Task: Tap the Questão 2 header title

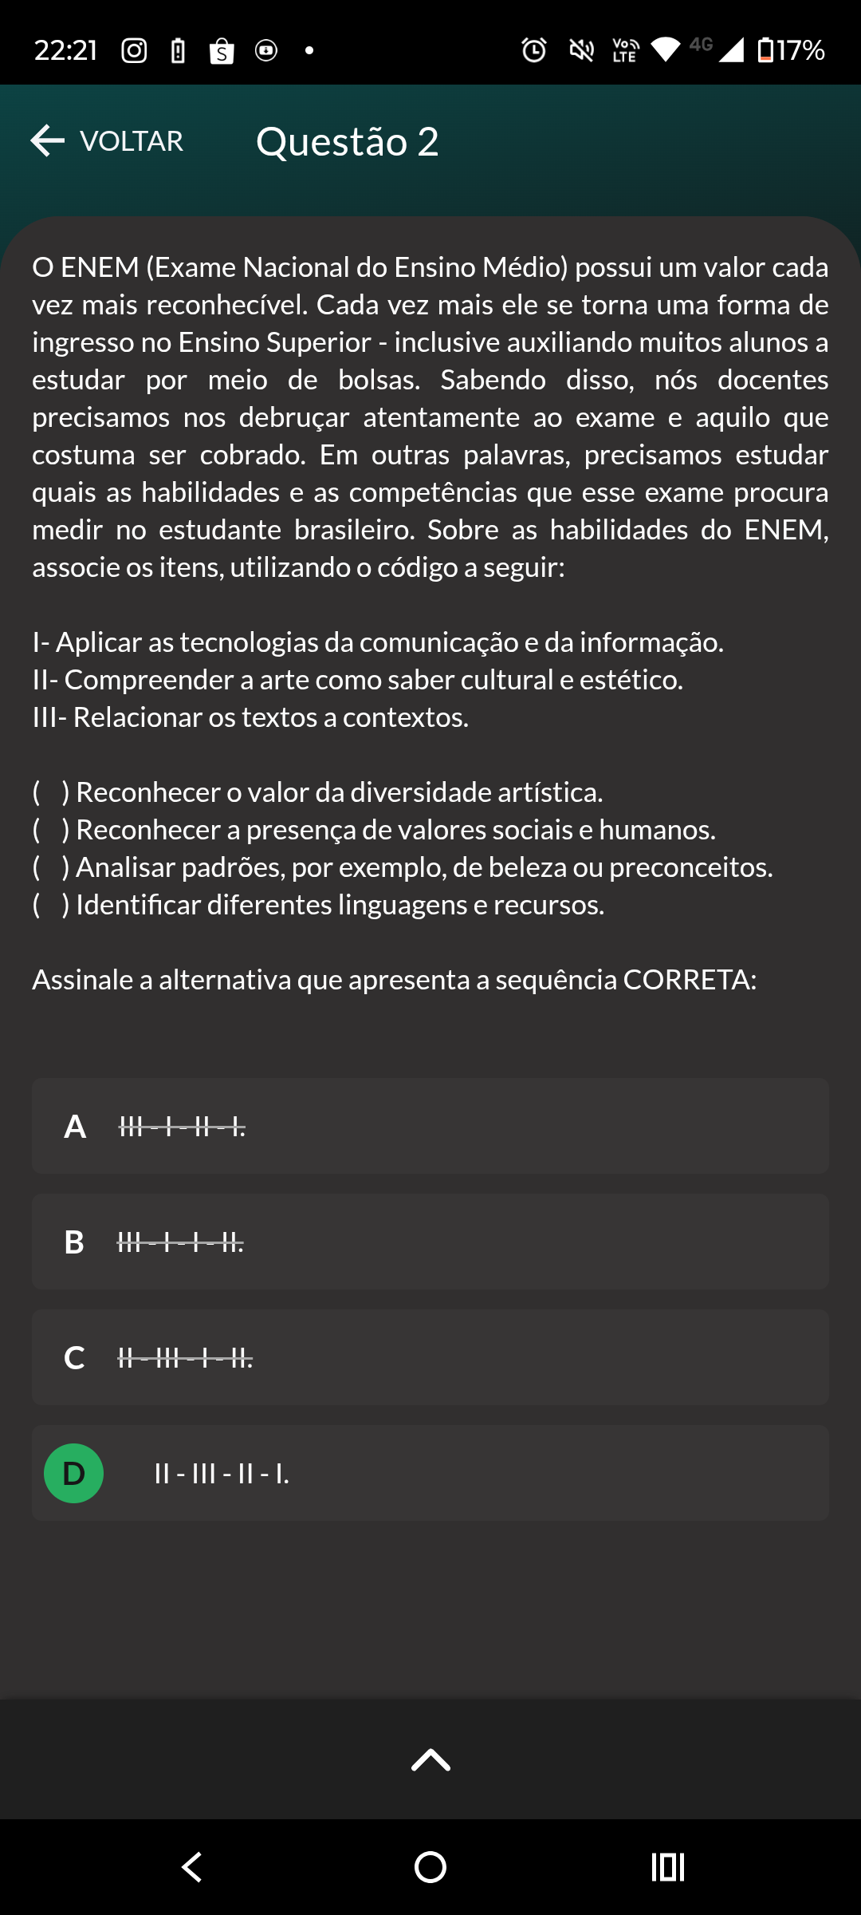Action: [x=348, y=142]
